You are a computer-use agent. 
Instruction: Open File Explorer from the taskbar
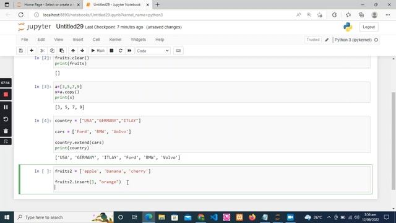pyautogui.click(x=161, y=217)
